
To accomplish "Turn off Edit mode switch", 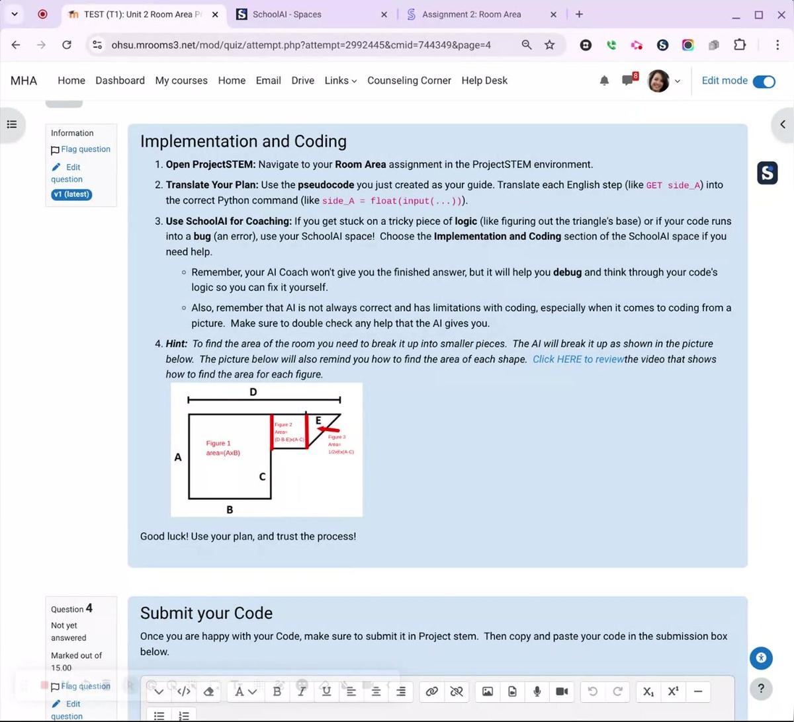I will coord(764,81).
